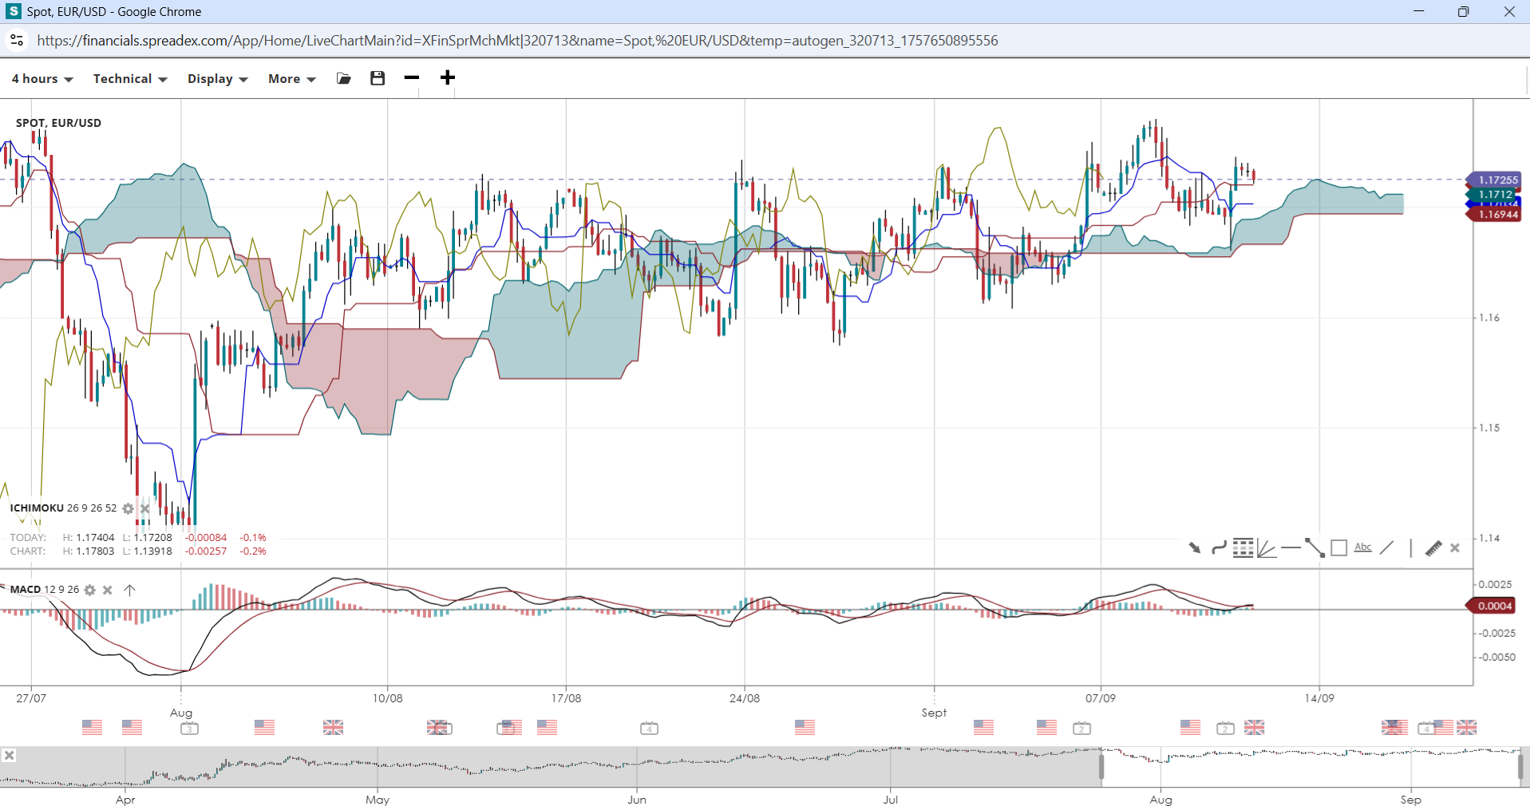Open MACD indicator settings gear
The width and height of the screenshot is (1530, 810).
[x=89, y=590]
